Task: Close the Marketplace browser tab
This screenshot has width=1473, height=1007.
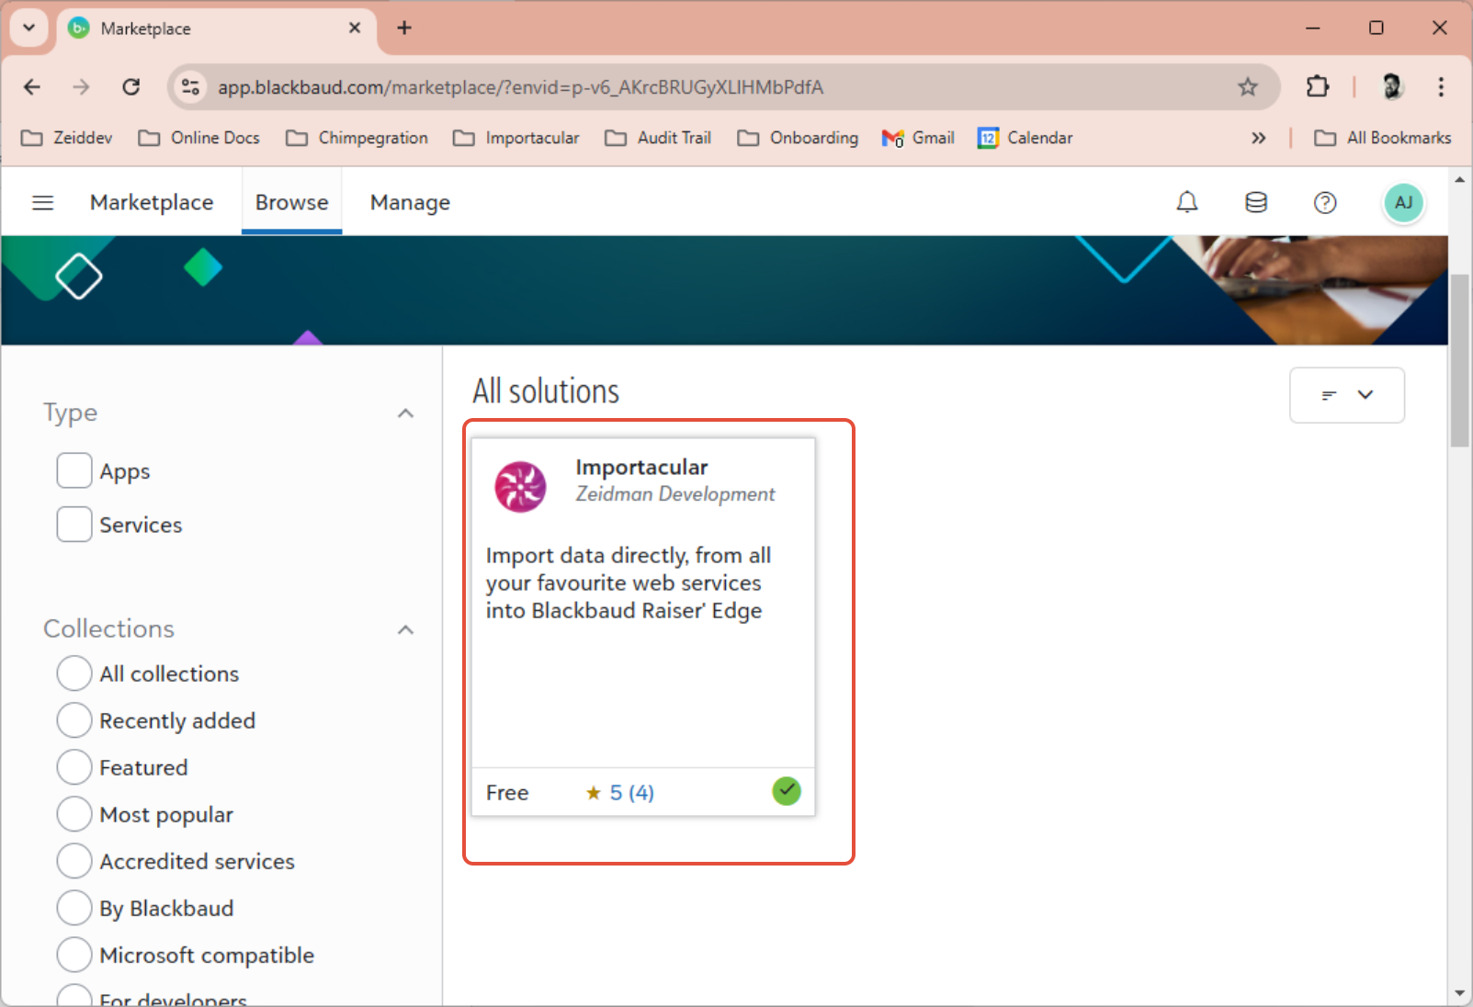Action: click(355, 28)
